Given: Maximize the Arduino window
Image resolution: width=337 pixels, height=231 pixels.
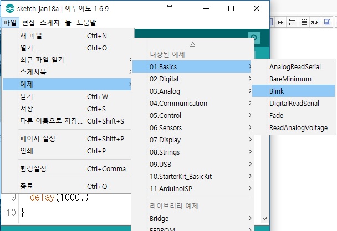Looking at the screenshot, I should (231, 8).
